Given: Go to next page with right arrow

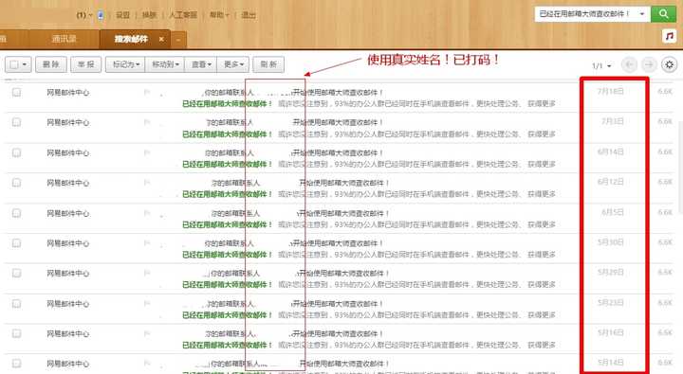Looking at the screenshot, I should click(x=649, y=64).
